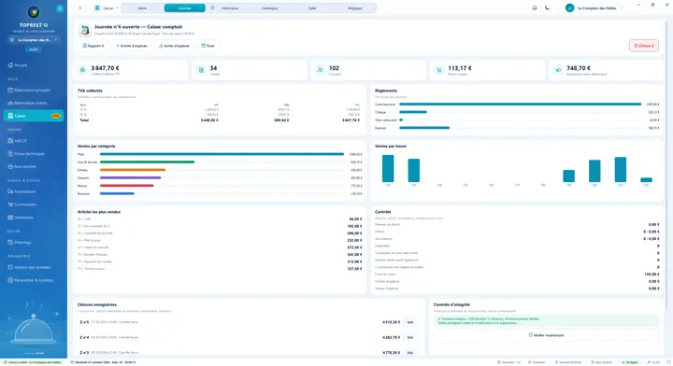Open the Catalogue tab
Screen dimensions: 673x366
[x=269, y=8]
